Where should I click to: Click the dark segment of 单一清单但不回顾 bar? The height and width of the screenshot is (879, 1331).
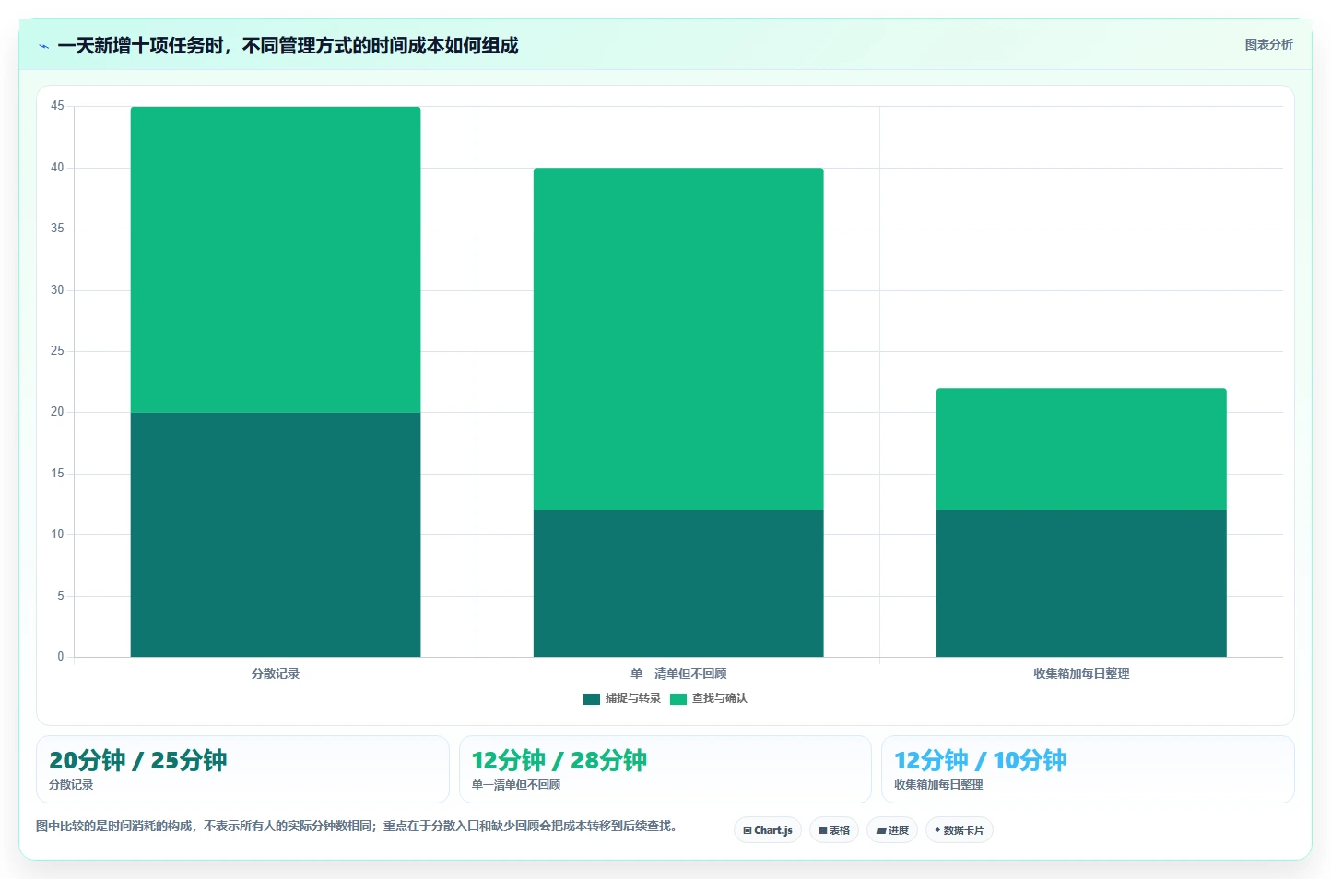678,583
